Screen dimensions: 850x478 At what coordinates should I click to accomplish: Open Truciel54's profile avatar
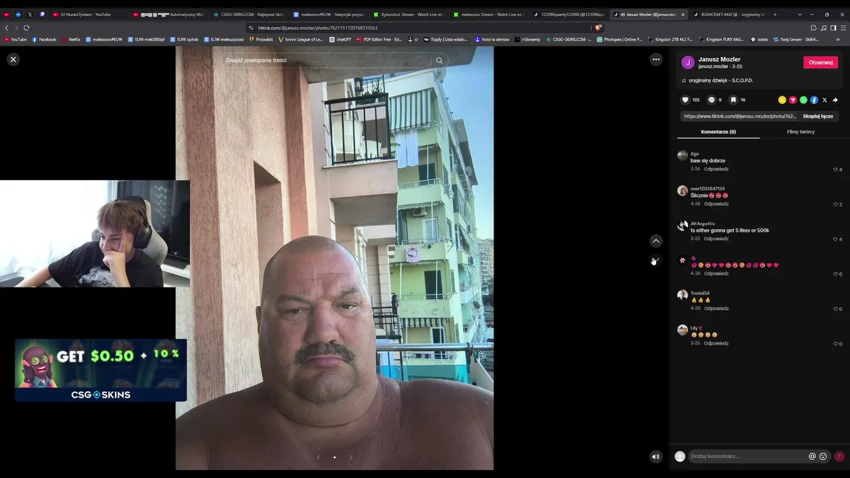[682, 295]
